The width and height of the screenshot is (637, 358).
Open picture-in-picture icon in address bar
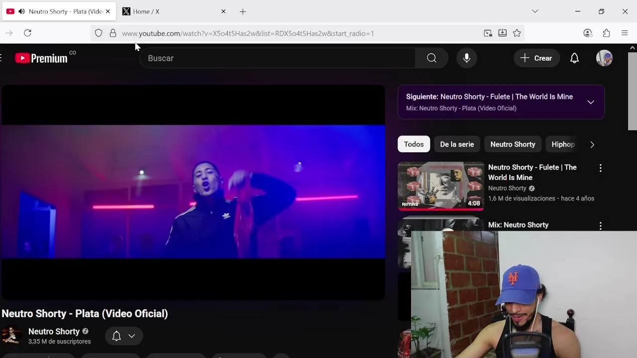tap(488, 33)
